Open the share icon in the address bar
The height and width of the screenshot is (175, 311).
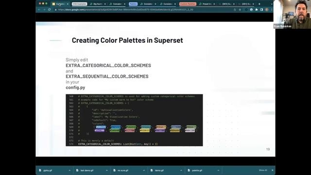pyautogui.click(x=235, y=10)
